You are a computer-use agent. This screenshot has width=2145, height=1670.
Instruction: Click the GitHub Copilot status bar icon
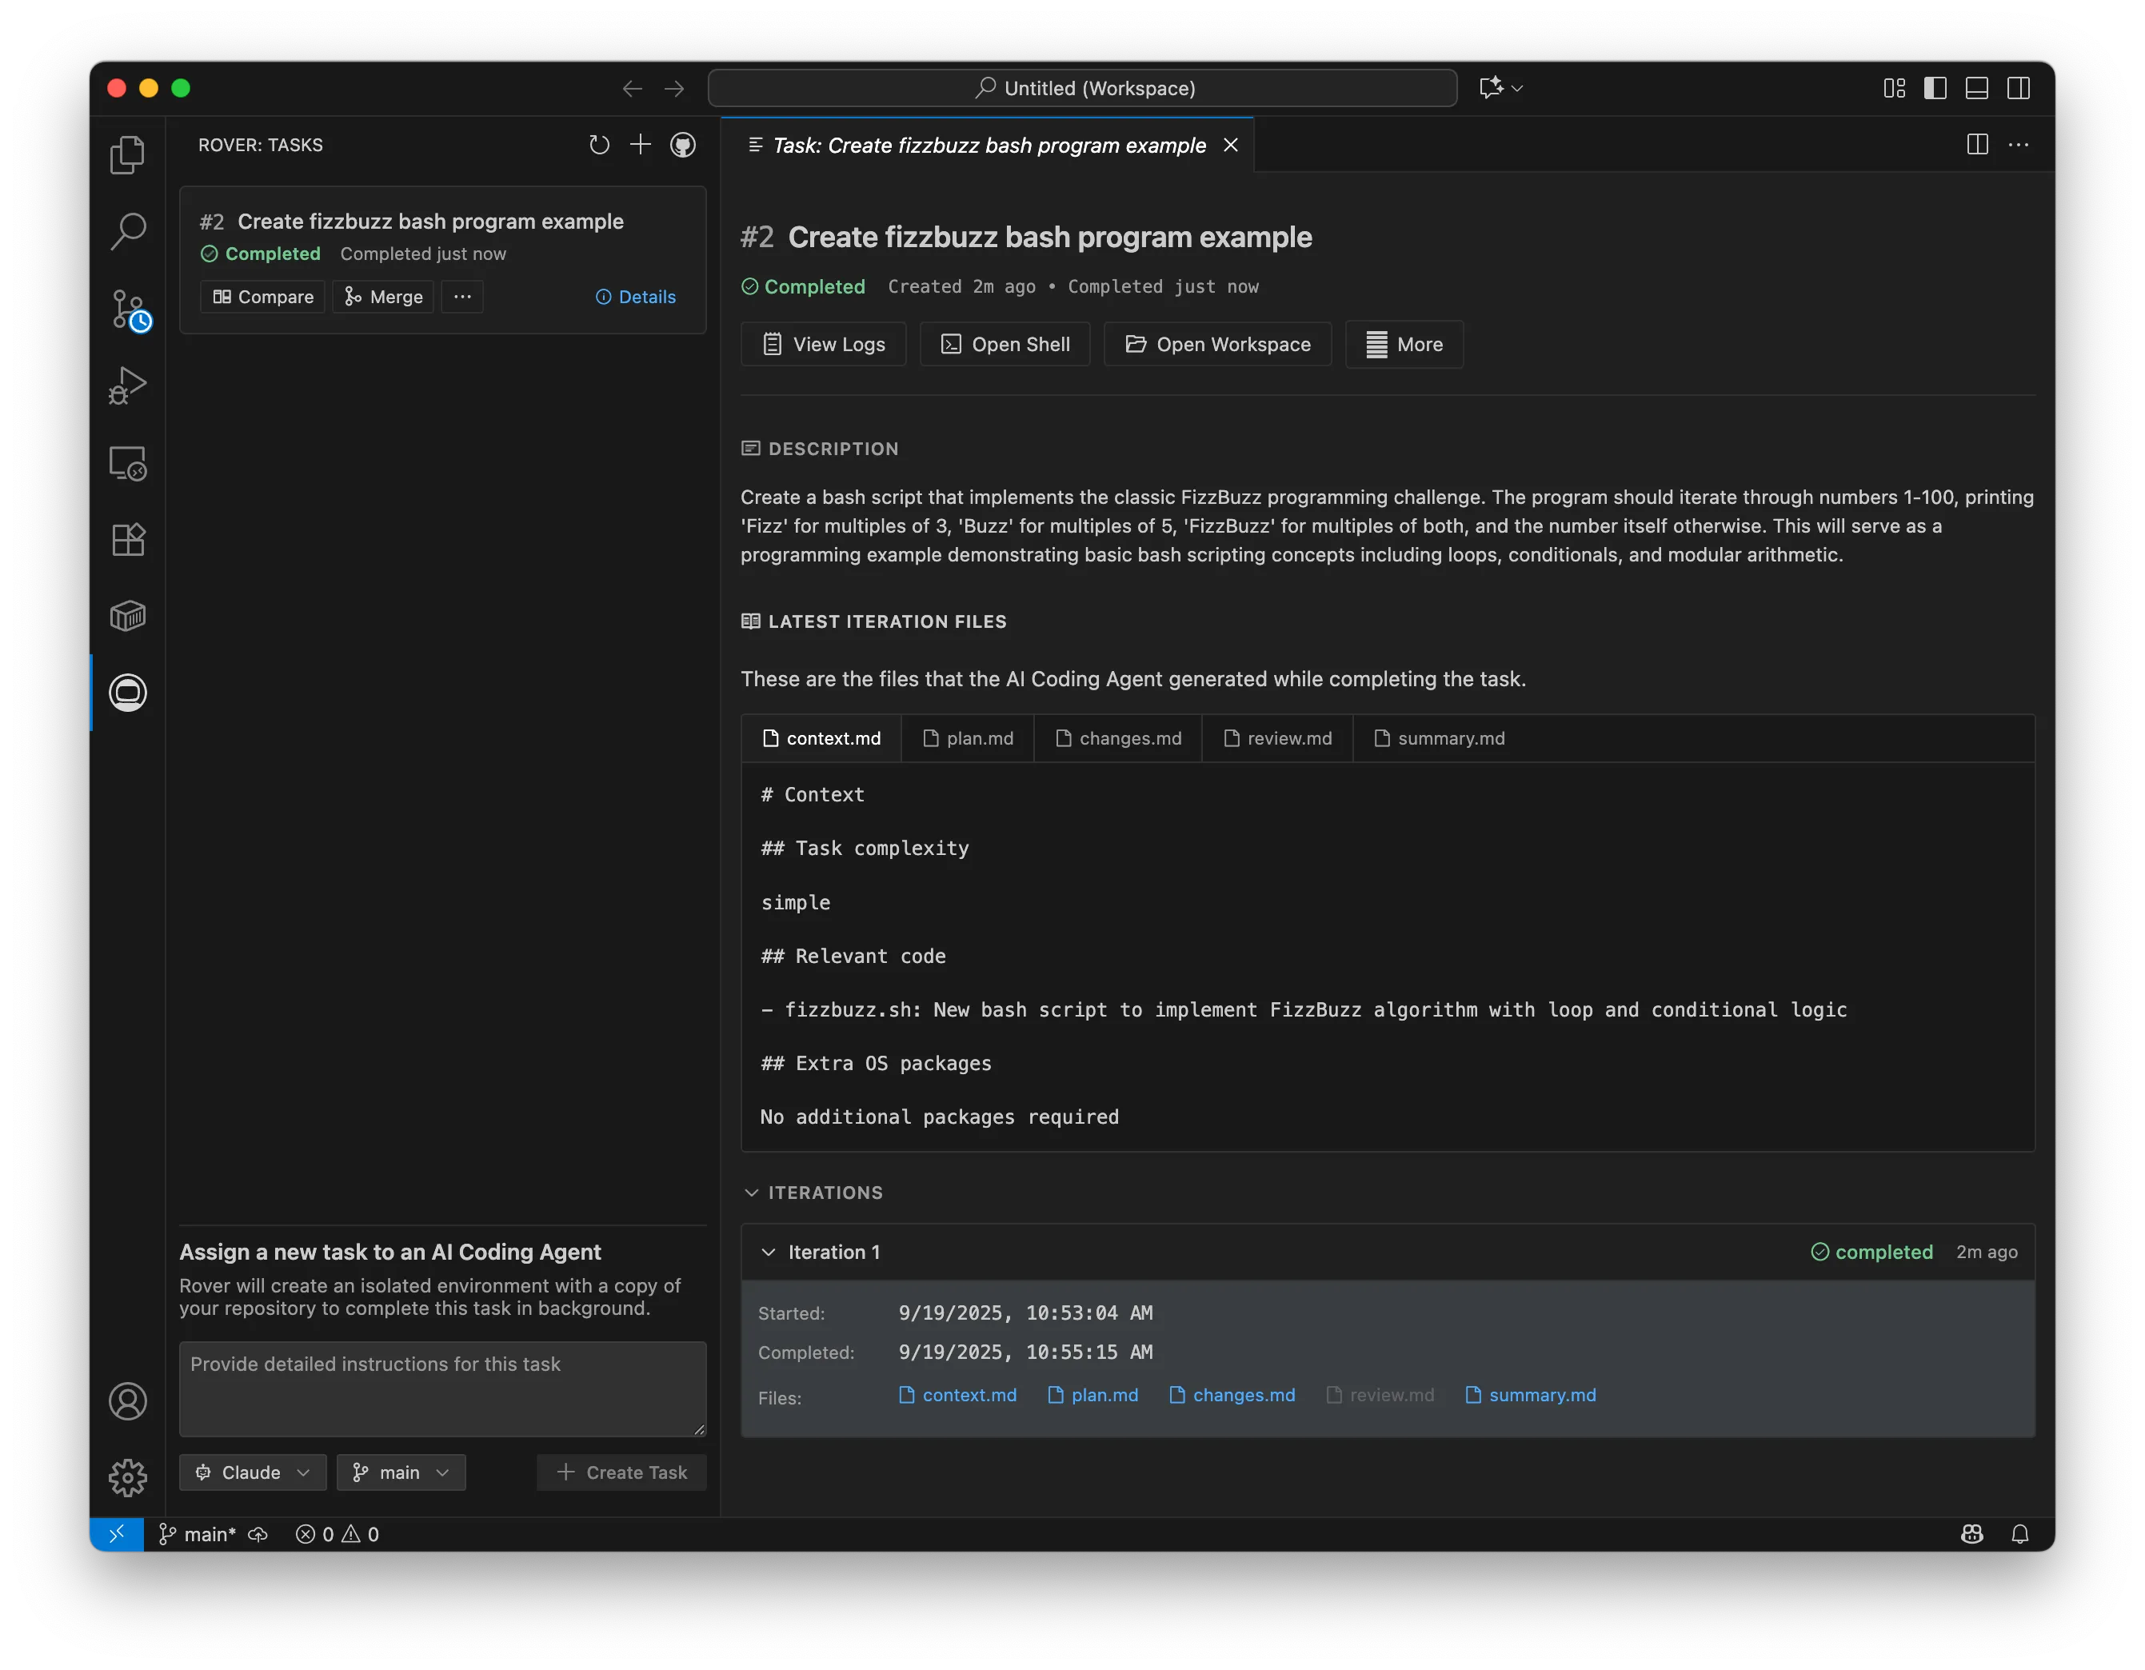[x=1972, y=1533]
